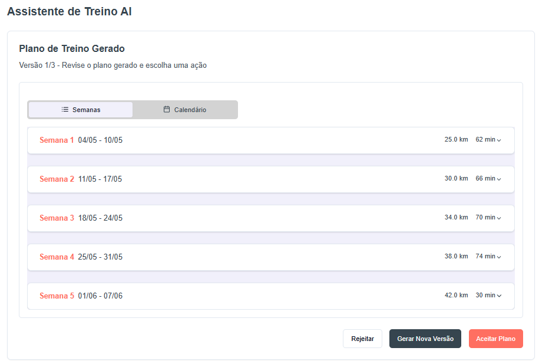Viewport: 539px width, 364px height.
Task: Expand Semana 5 chevron arrow
Action: tap(499, 296)
